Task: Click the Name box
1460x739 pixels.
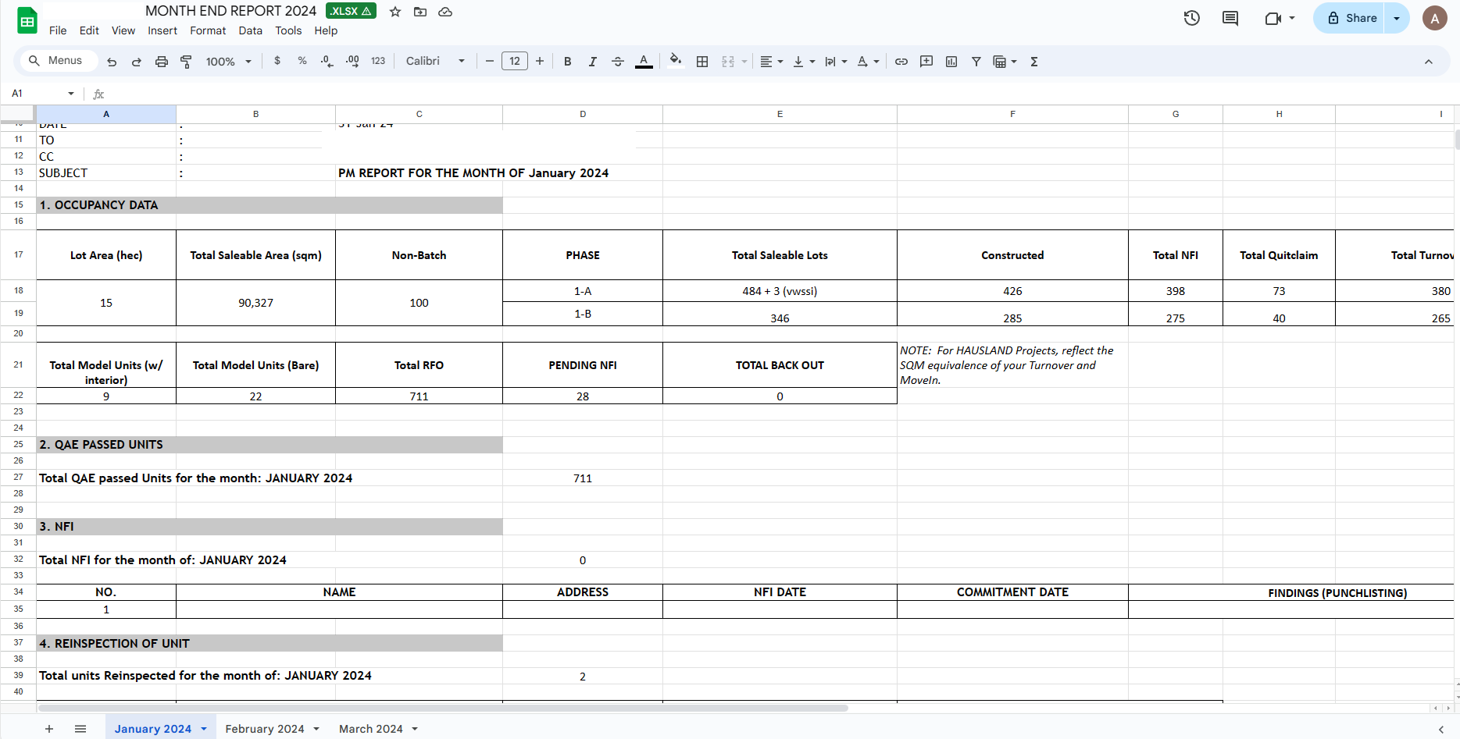Action: [43, 94]
